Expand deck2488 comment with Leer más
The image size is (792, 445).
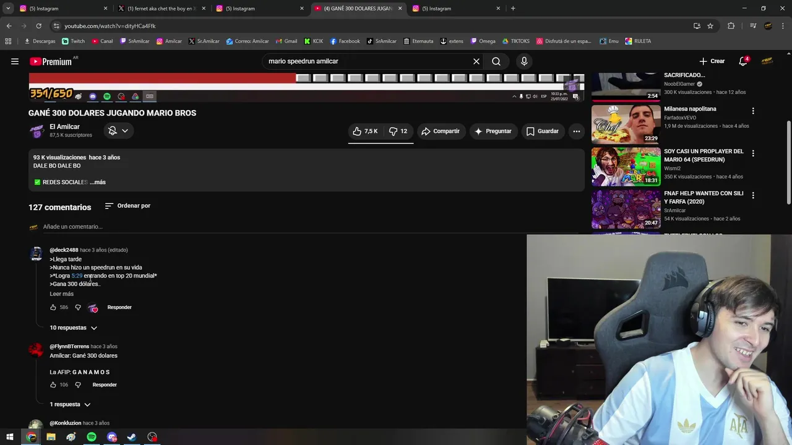[x=62, y=294]
